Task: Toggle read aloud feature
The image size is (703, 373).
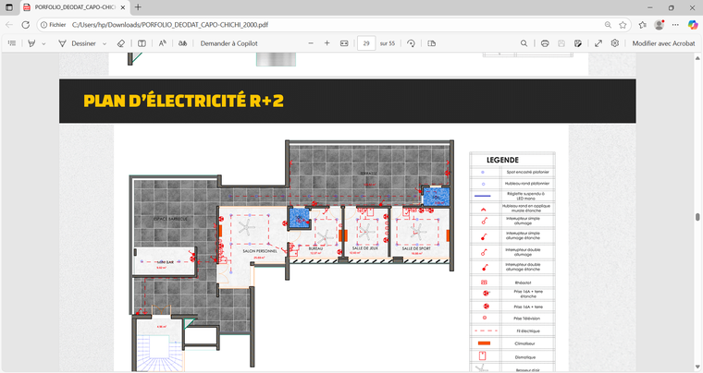Action: point(163,43)
